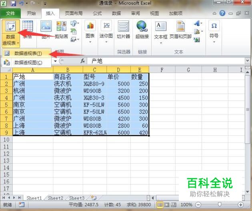Open the 文件 File tab

[x=10, y=13]
